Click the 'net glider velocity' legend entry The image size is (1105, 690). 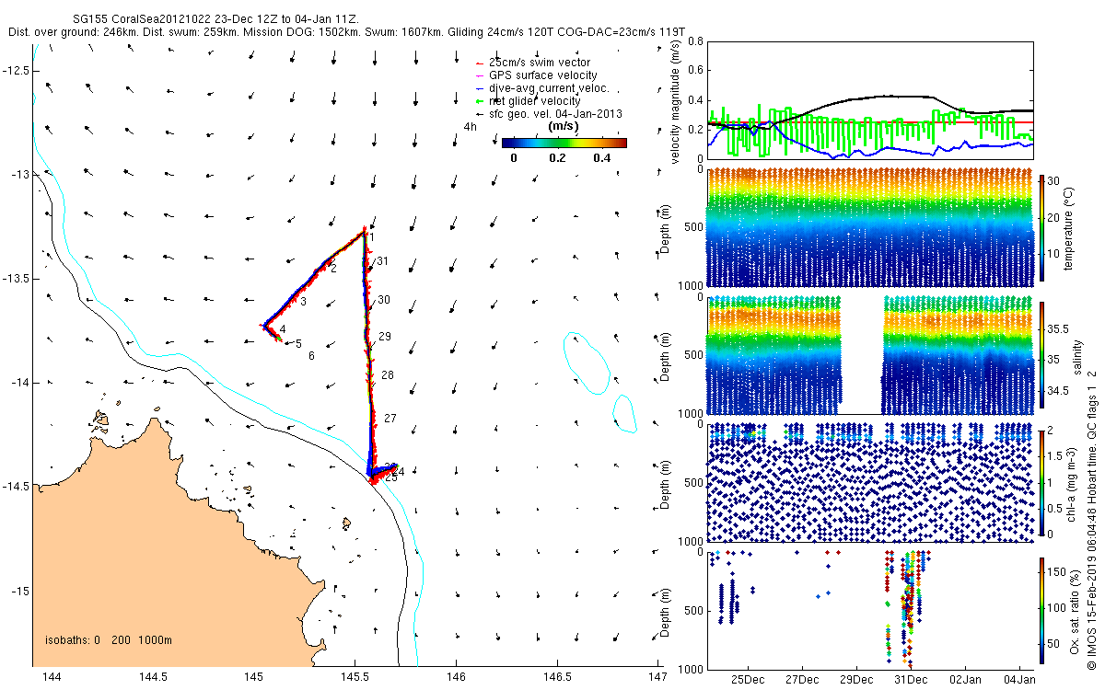[529, 100]
